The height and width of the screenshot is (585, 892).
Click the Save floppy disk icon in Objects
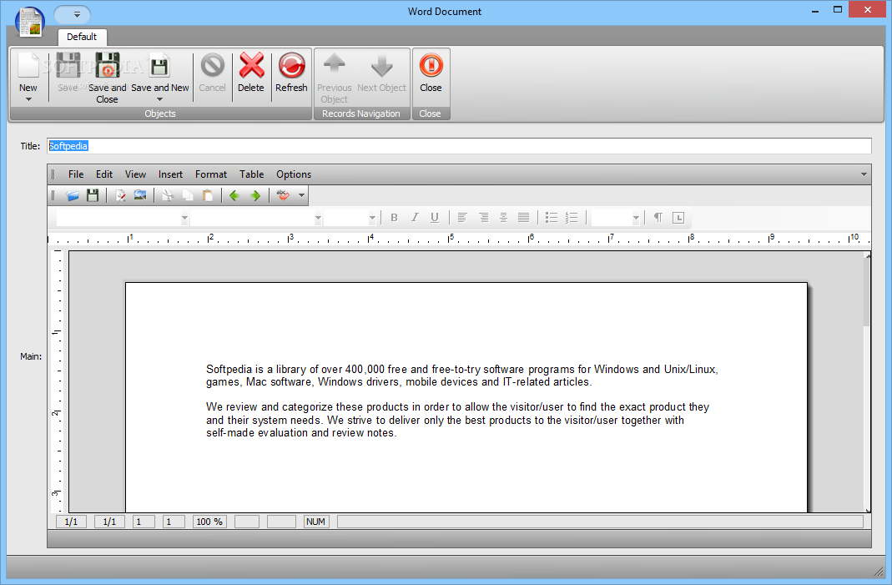point(68,65)
